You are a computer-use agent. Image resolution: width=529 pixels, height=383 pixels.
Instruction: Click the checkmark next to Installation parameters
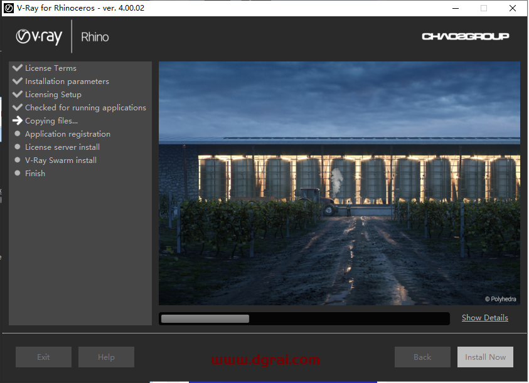18,81
